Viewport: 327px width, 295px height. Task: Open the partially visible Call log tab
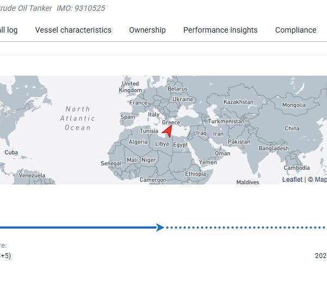[8, 30]
